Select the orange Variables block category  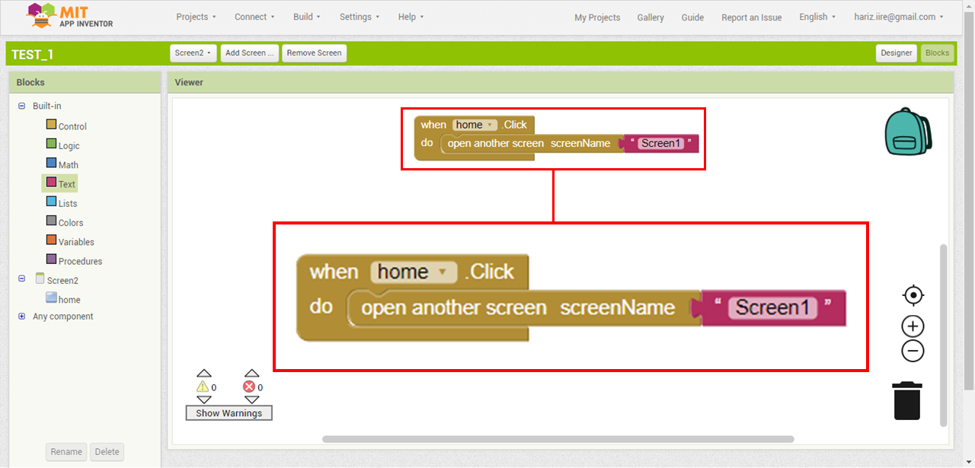coord(75,242)
